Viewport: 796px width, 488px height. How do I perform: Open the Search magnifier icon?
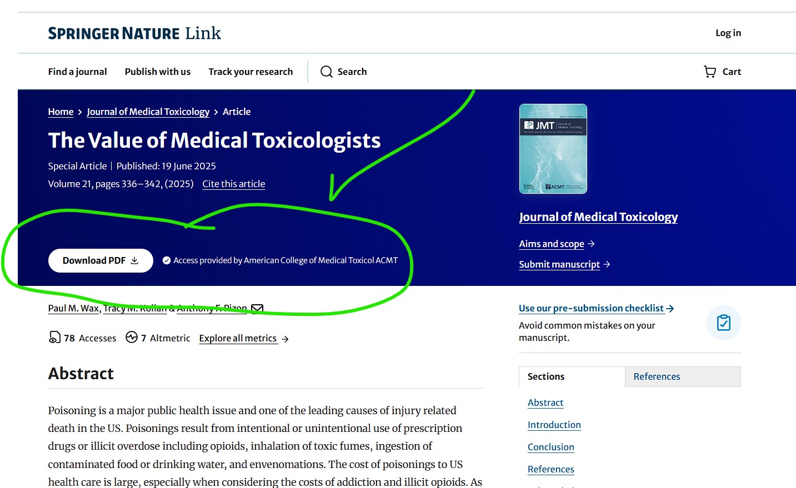[x=326, y=72]
